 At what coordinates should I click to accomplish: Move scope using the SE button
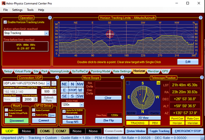pos(64,96)
